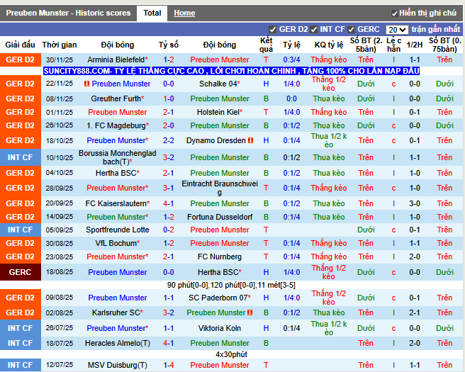Click INT CF badge for Borussia Monchengladbach match
Viewport: 465px width, 372px height.
(20, 157)
